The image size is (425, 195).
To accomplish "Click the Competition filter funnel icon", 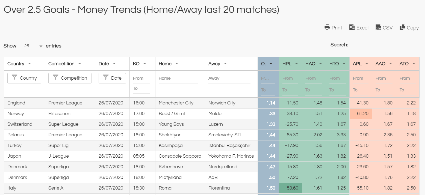I will coord(55,78).
